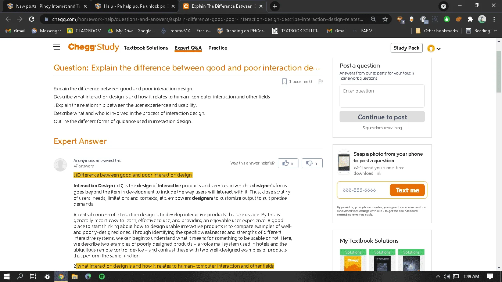This screenshot has width=502, height=282.
Task: Click the browser address bar URL
Action: (208, 19)
